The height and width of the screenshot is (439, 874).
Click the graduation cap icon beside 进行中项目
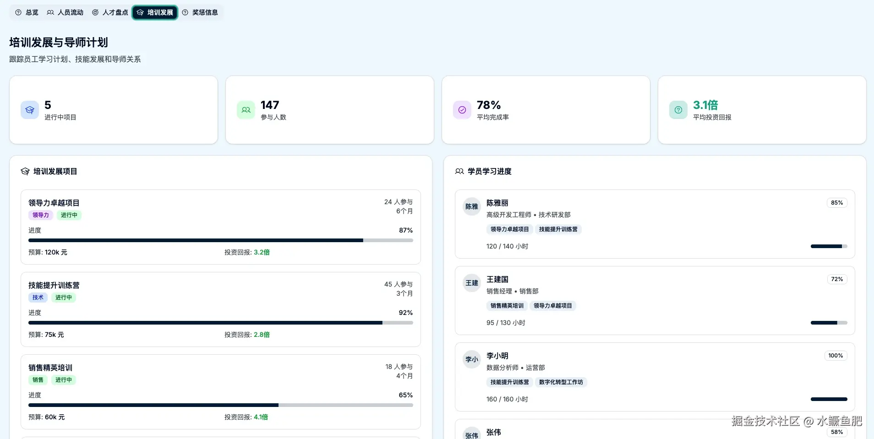pos(30,110)
